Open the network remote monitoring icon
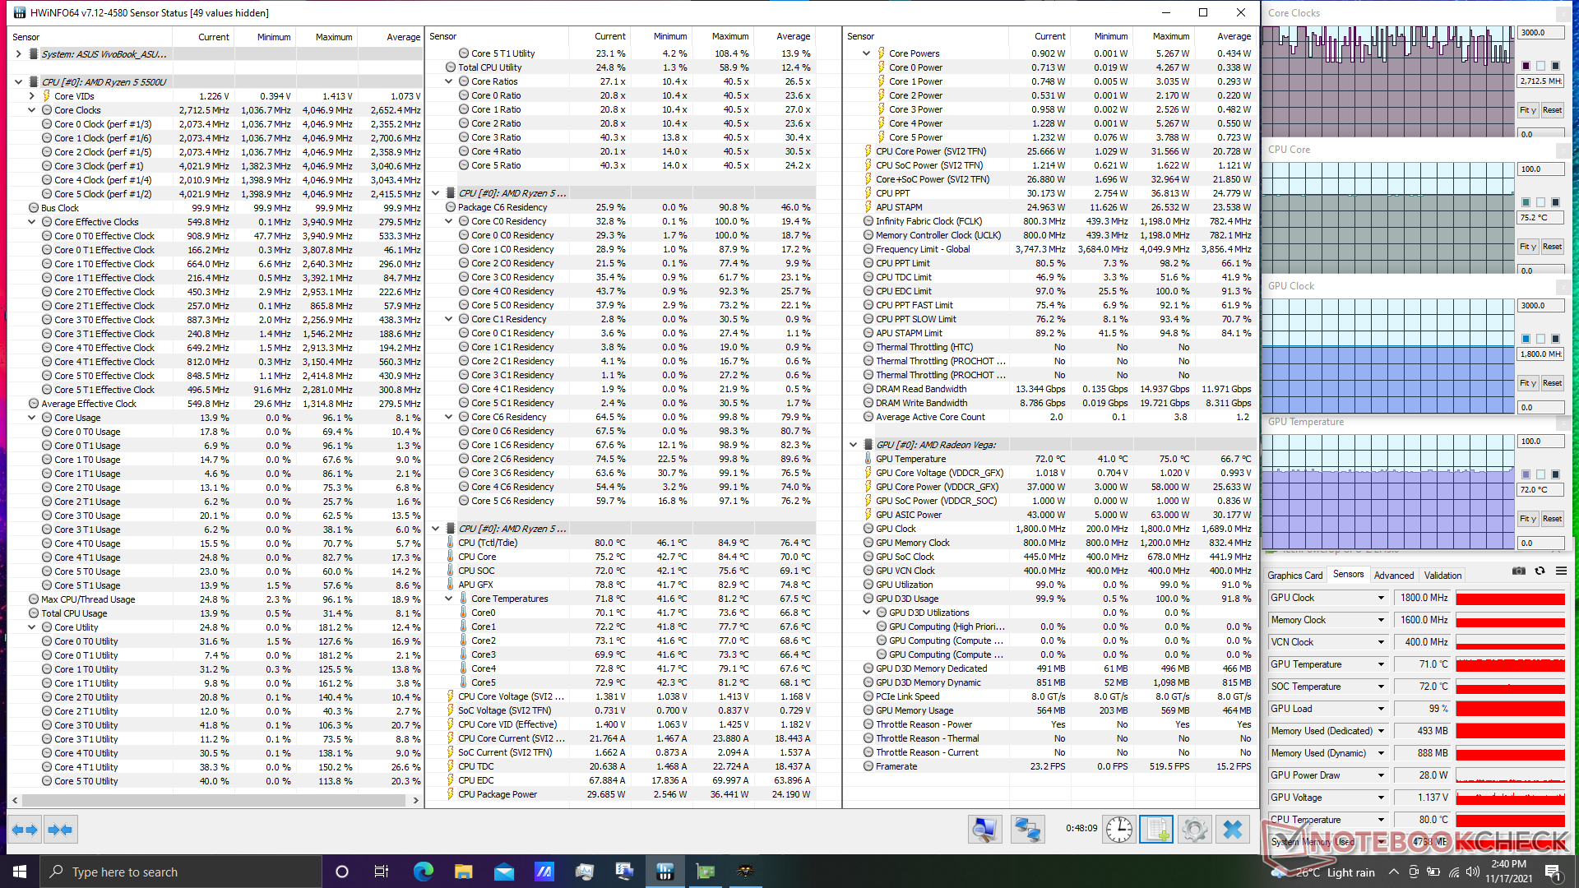This screenshot has width=1579, height=888. (1027, 830)
